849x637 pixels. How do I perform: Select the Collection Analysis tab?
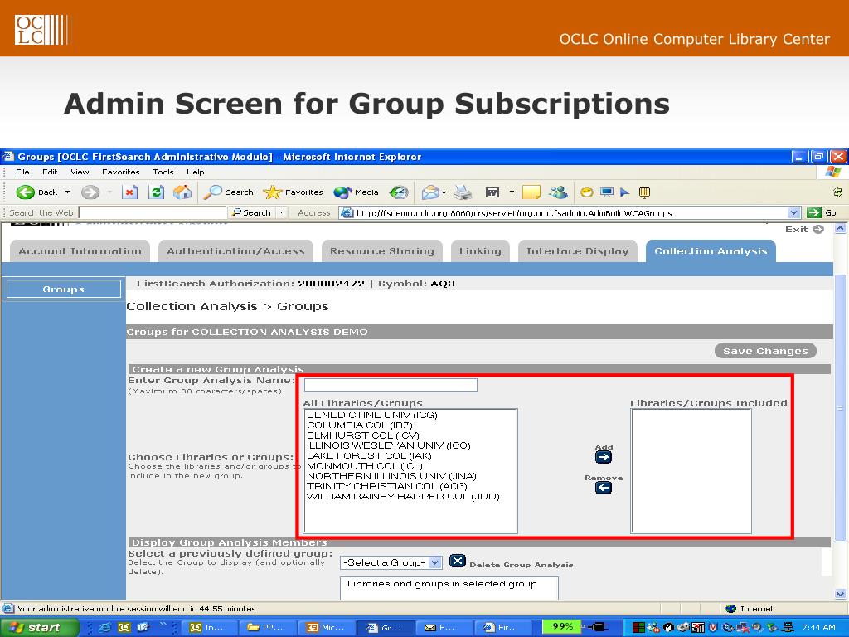coord(711,251)
